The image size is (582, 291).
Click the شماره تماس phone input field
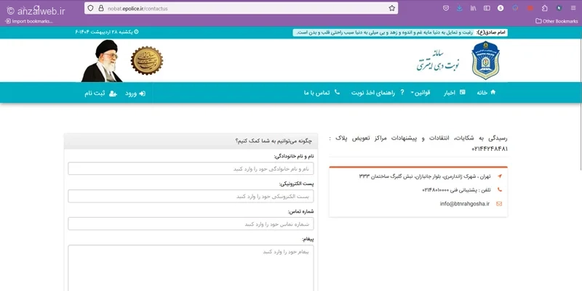[x=191, y=224]
